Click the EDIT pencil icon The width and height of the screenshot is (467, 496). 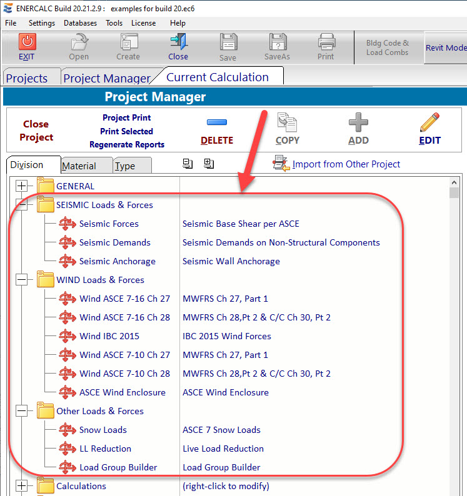[429, 122]
